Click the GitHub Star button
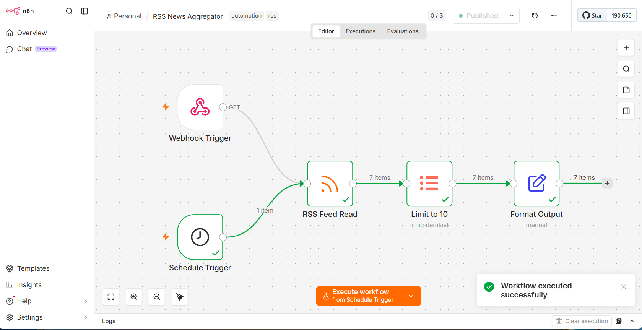The width and height of the screenshot is (642, 330). coord(592,16)
